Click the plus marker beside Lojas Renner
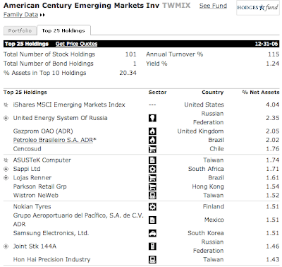Image resolution: width=282 pixels, height=267 pixels. pyautogui.click(x=6, y=178)
